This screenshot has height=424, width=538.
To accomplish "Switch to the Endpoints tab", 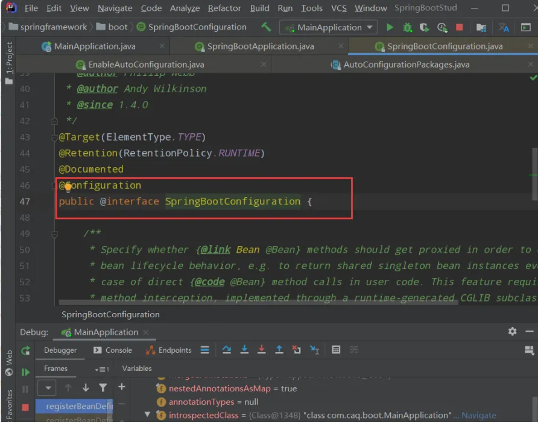I will [x=168, y=350].
